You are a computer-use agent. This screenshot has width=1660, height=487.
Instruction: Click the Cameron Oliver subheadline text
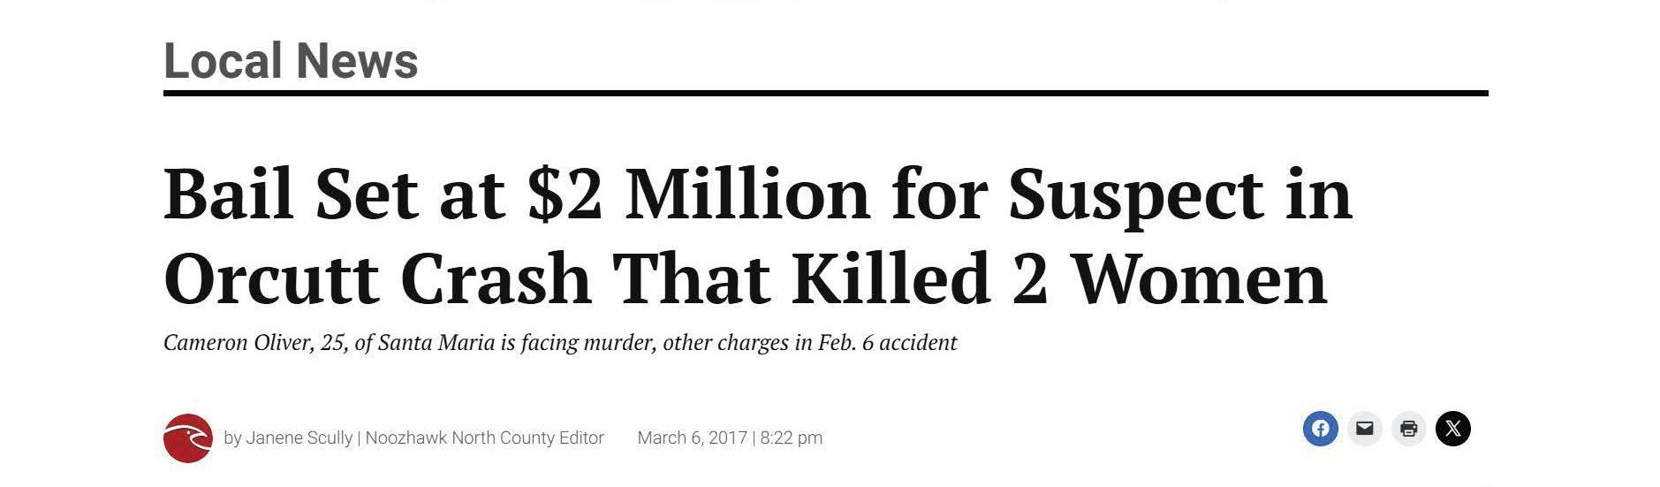pos(560,342)
